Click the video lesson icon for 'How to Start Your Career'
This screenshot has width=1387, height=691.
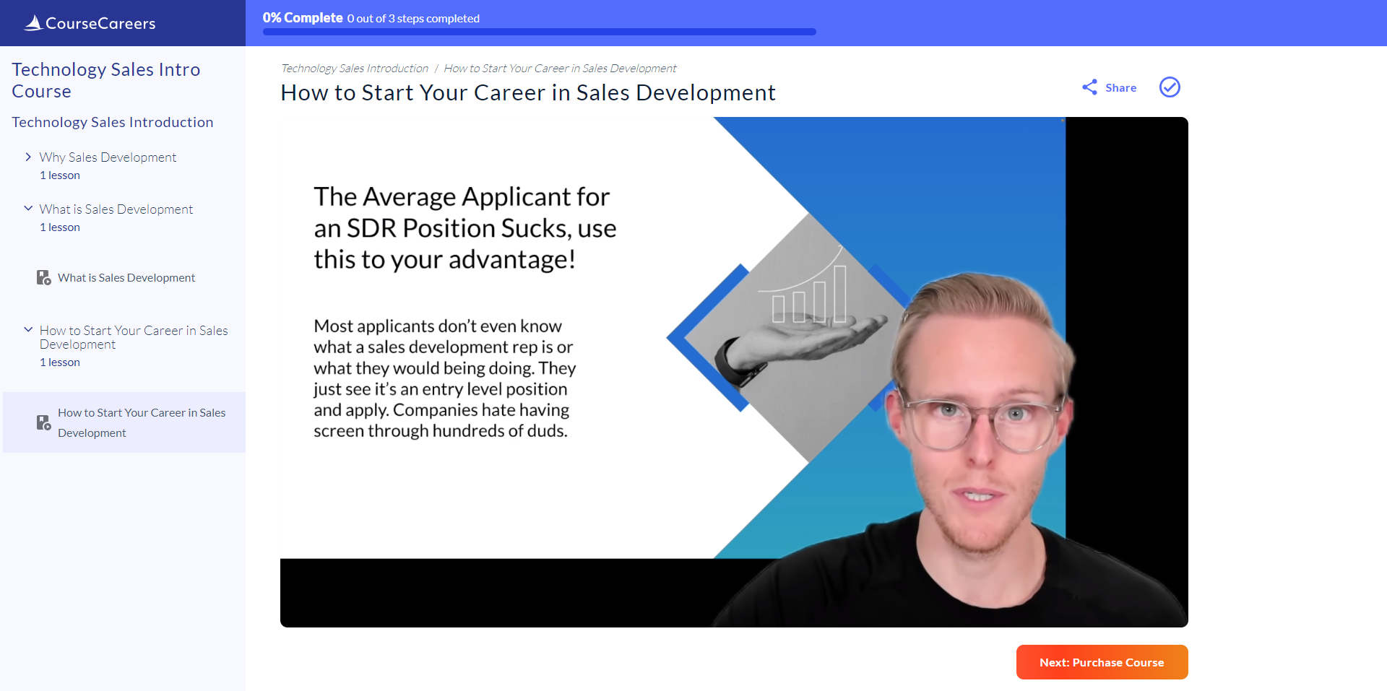[43, 422]
